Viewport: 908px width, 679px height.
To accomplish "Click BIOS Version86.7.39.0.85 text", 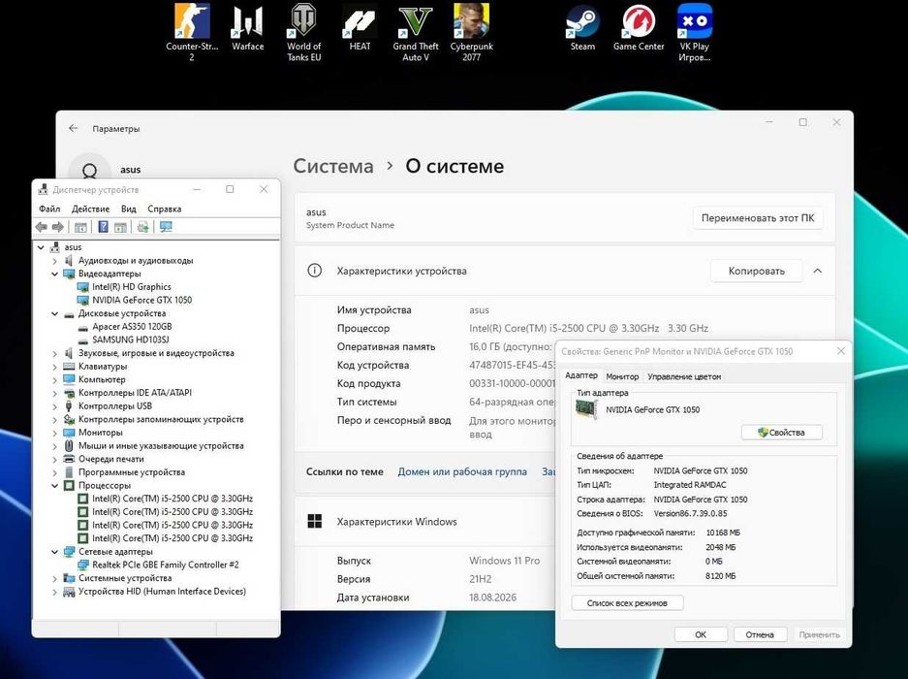I will pos(690,513).
